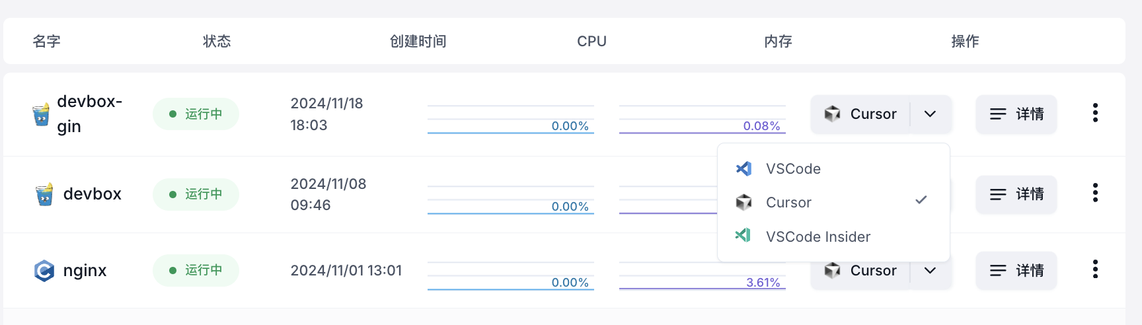Select VSCode Insider from the IDE menu
Screen dimensions: 1142x325
[x=818, y=236]
